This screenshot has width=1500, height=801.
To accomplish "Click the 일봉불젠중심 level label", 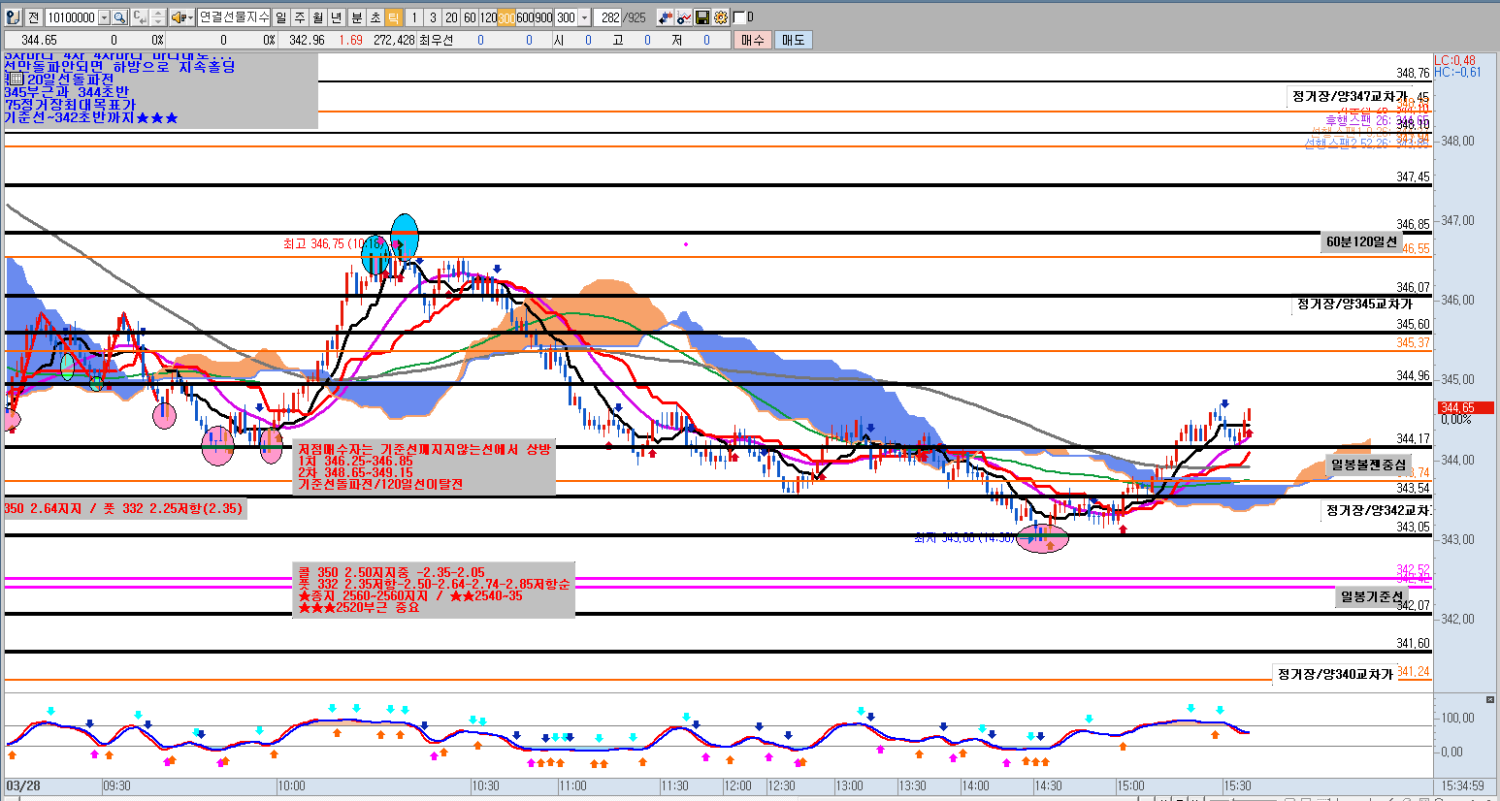I will (x=1368, y=465).
